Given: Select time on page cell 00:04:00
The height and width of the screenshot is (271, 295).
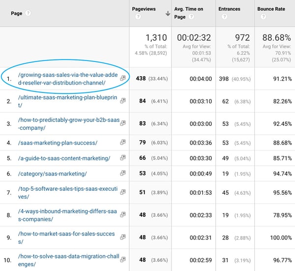Looking at the screenshot, I should [201, 79].
